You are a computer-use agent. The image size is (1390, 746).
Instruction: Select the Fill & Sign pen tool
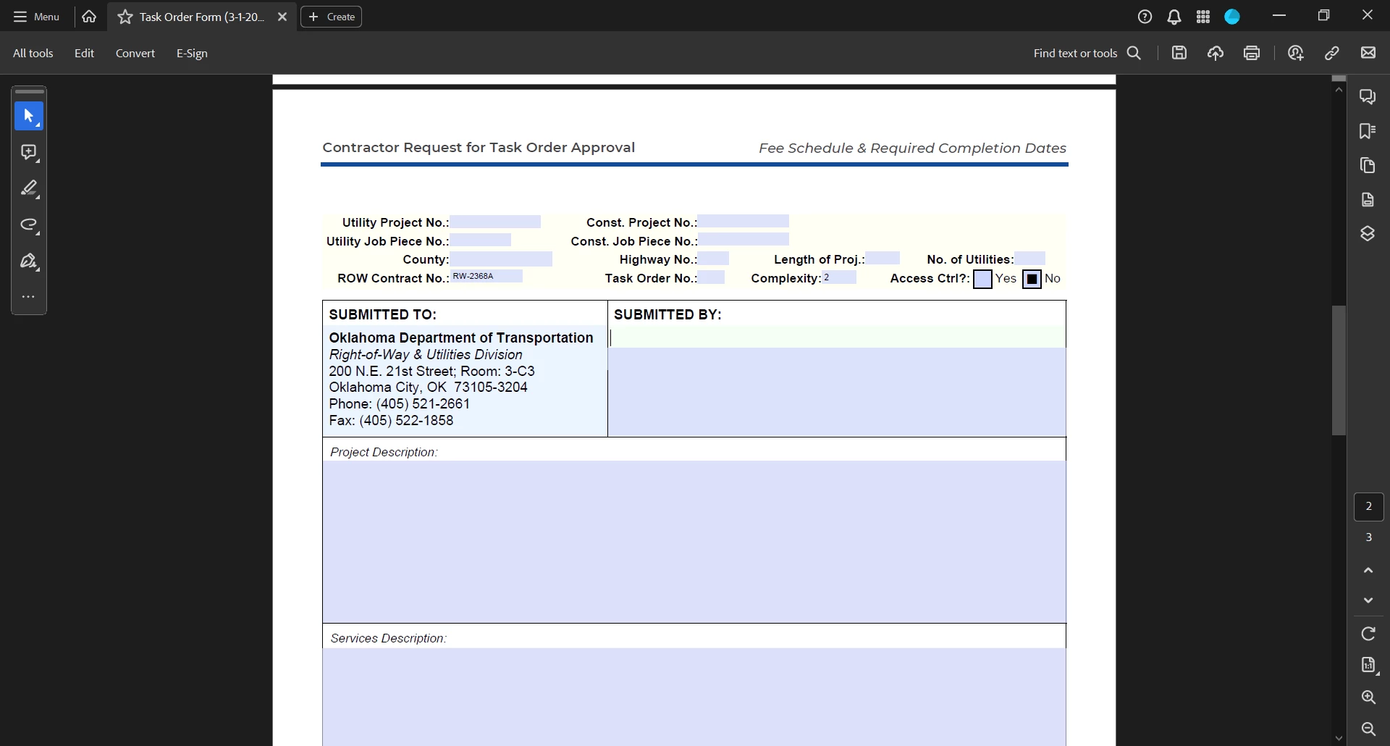click(x=29, y=261)
